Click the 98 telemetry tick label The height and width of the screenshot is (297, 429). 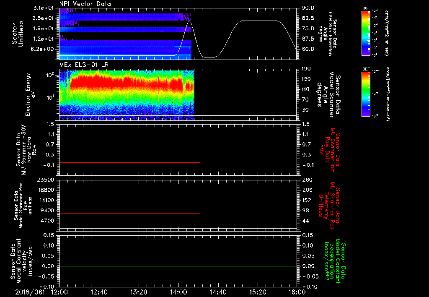tap(305, 211)
